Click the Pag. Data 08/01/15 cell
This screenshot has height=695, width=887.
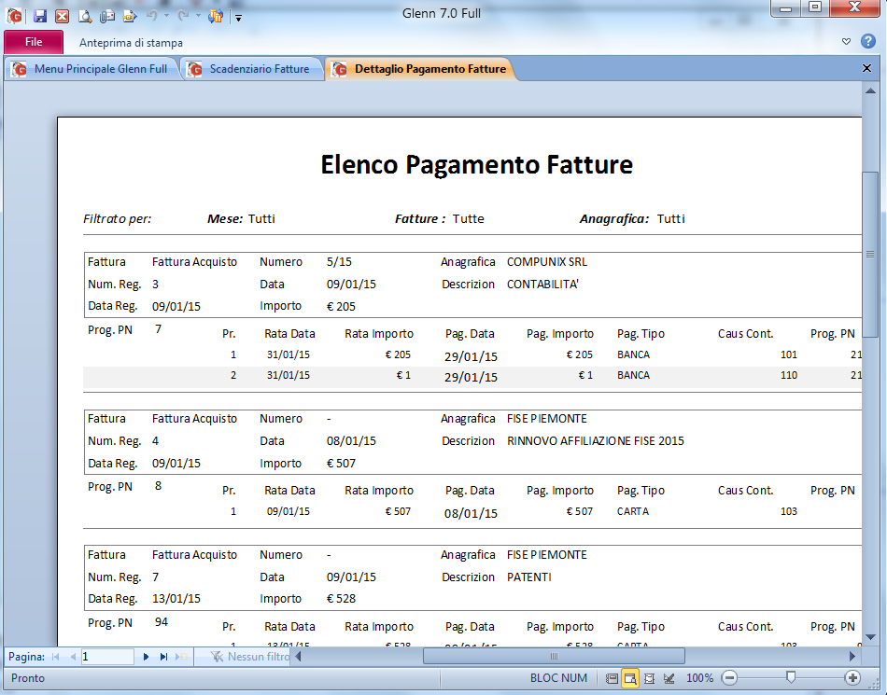[471, 514]
